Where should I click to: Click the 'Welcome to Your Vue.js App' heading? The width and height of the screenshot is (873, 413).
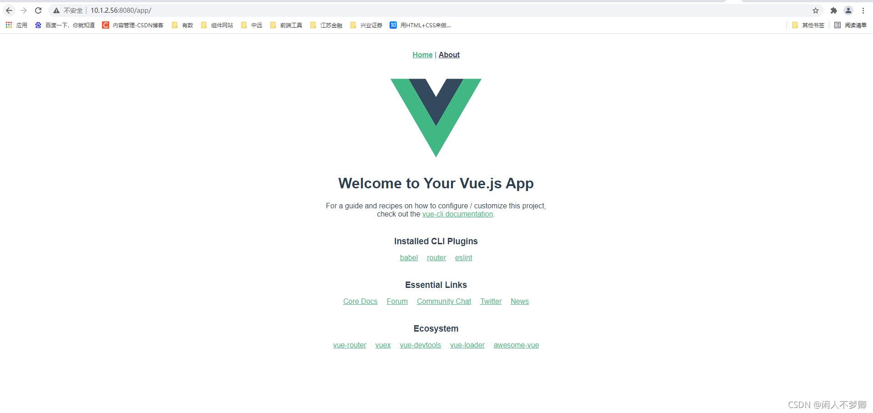[x=436, y=183]
